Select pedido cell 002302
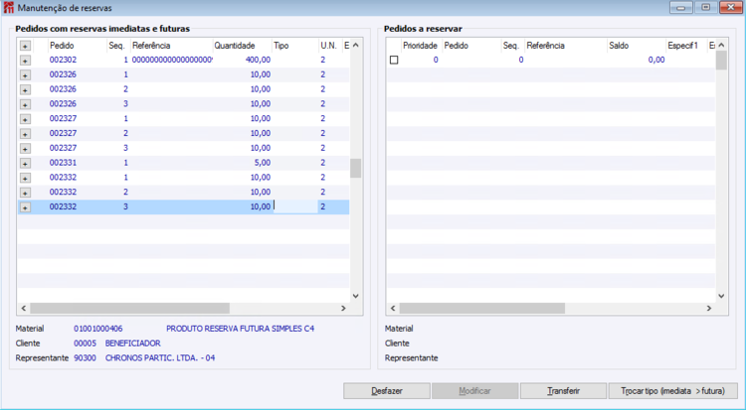Screen dimensions: 746x410 pos(63,60)
